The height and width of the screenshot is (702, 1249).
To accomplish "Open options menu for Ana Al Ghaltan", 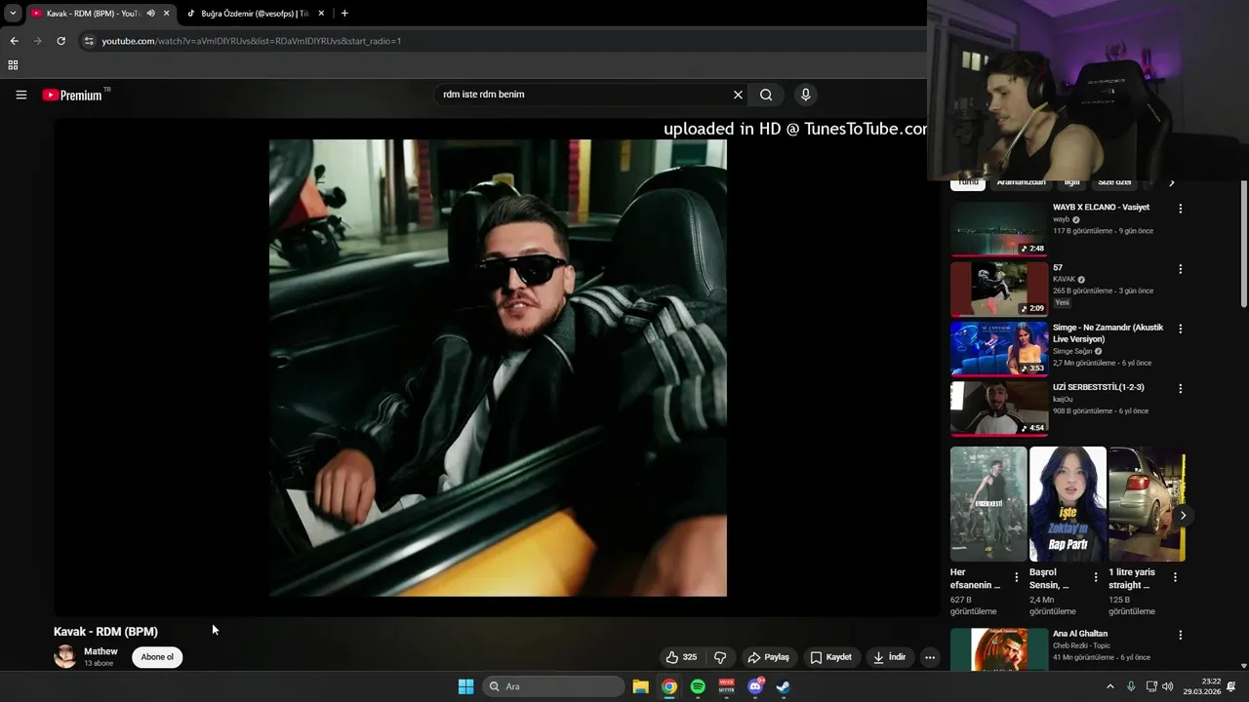I will (x=1180, y=636).
